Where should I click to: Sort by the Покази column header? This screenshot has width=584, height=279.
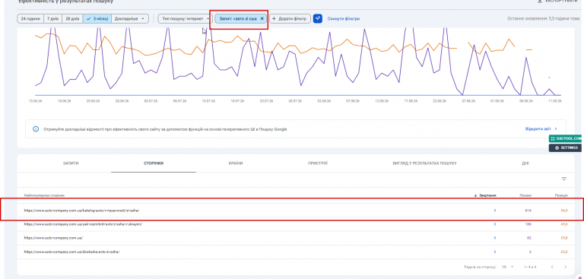525,195
